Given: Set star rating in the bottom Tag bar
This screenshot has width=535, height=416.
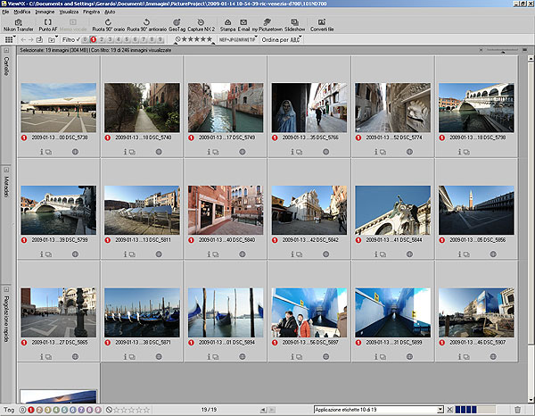Looking at the screenshot, I should [x=131, y=410].
